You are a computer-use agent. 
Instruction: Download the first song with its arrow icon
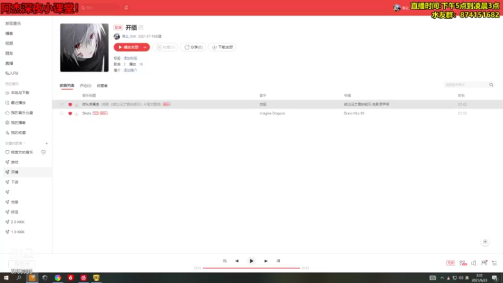click(x=76, y=104)
